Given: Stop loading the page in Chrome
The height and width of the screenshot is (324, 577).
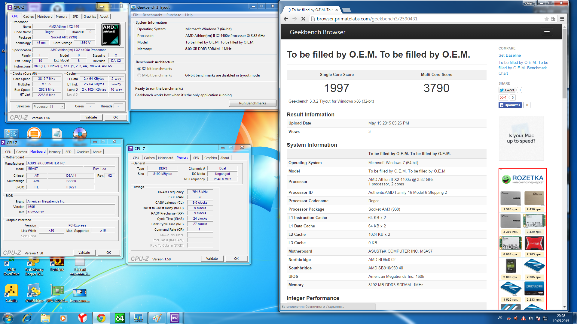Looking at the screenshot, I should [303, 19].
